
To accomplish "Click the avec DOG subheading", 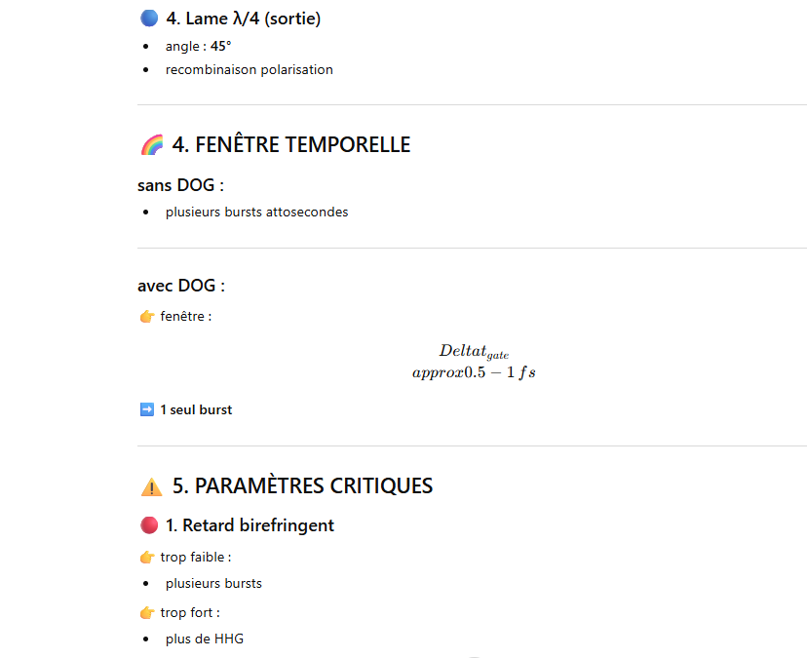I will [181, 286].
